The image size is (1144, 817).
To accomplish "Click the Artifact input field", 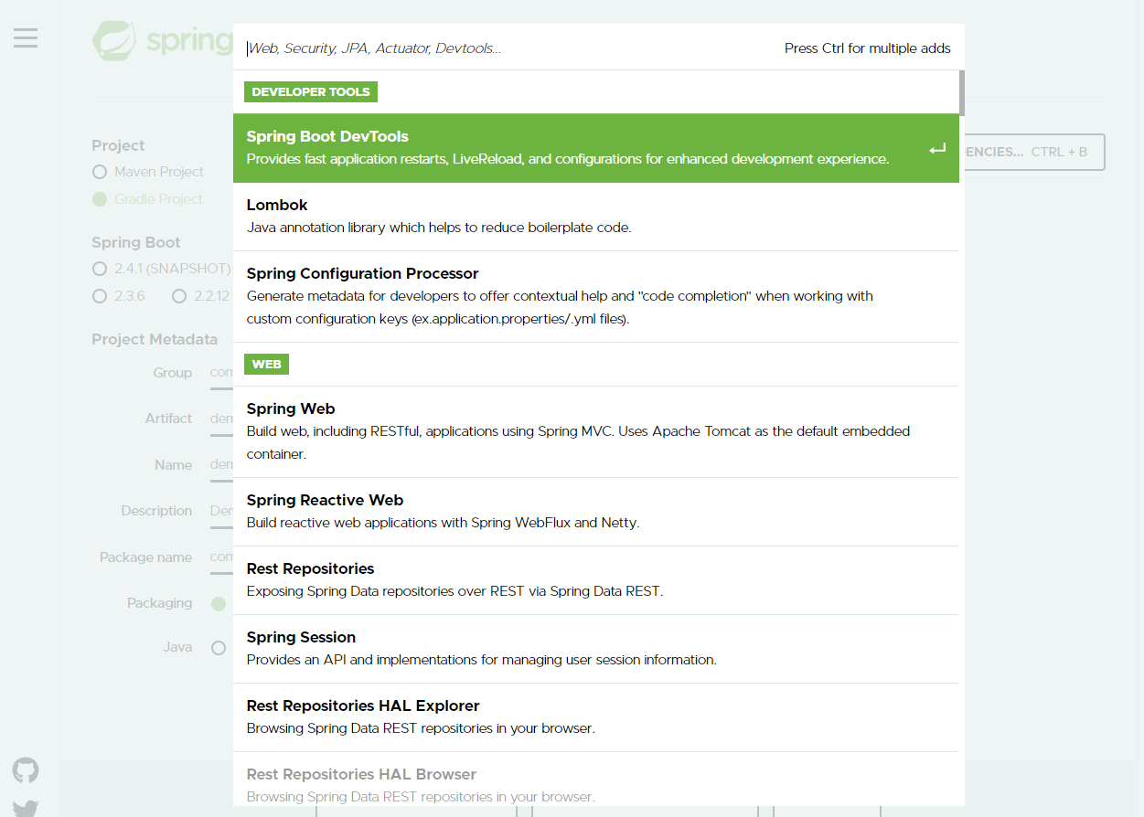I will [x=221, y=419].
